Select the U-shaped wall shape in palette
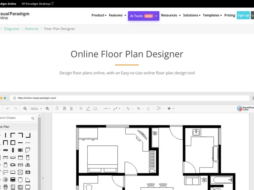Image resolution: width=254 pixels, height=190 pixels. [6, 143]
